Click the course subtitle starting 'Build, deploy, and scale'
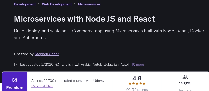 tap(109, 34)
